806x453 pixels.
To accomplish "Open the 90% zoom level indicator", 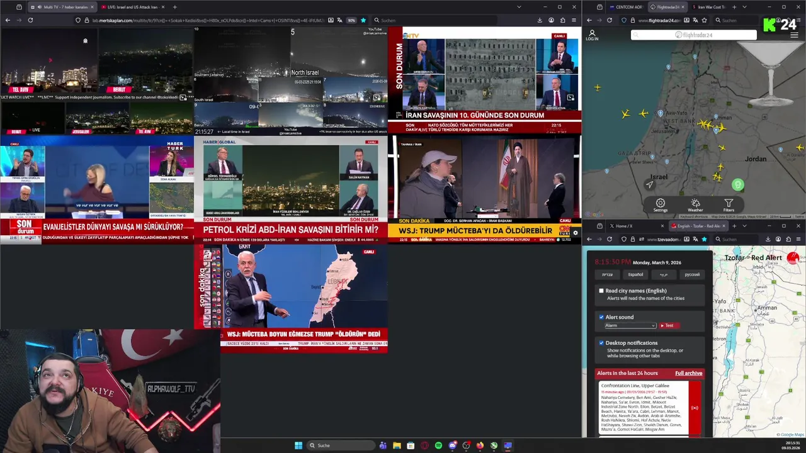I will (351, 20).
